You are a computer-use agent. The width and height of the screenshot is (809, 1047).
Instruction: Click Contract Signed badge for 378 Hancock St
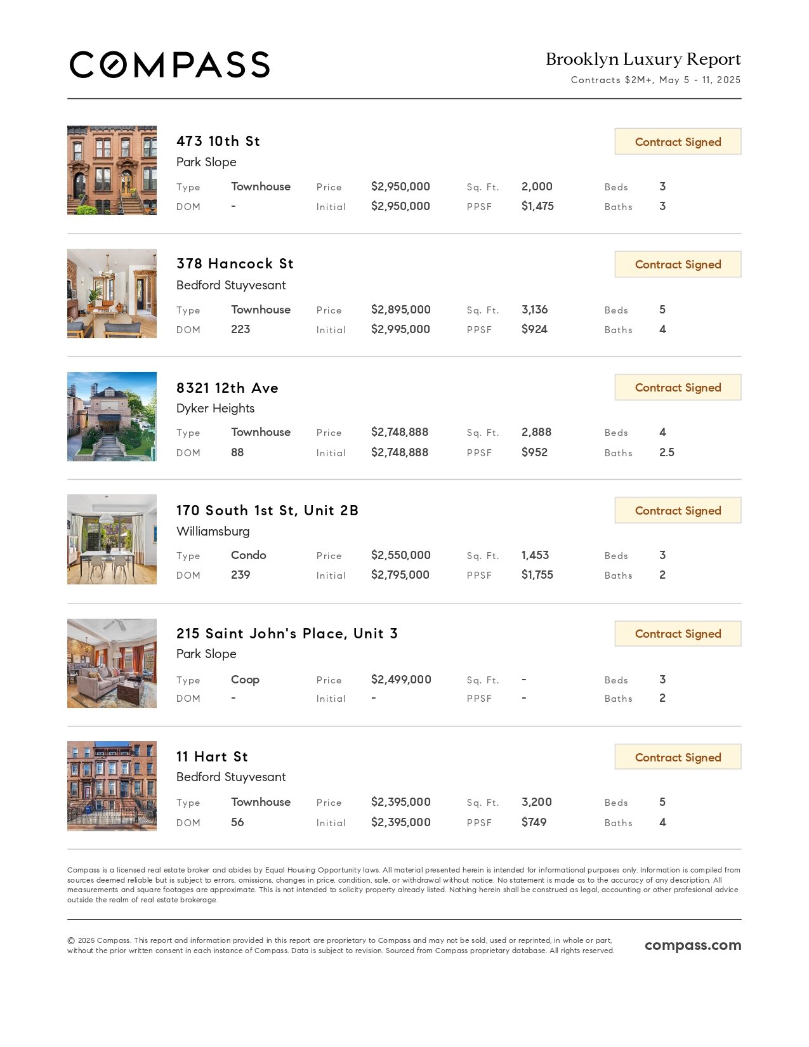678,264
